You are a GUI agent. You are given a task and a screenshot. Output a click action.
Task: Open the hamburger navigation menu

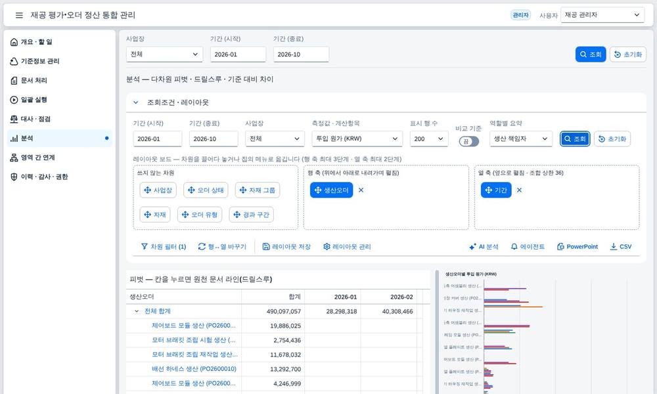click(x=19, y=15)
